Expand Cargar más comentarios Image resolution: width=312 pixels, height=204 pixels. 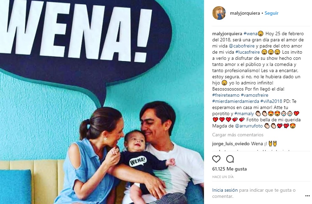(238, 135)
